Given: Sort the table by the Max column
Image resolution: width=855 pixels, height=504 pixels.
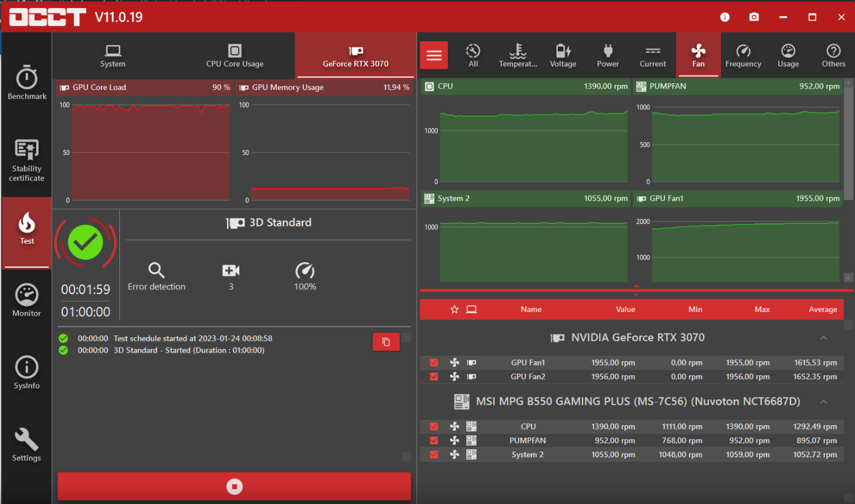Looking at the screenshot, I should click(762, 310).
